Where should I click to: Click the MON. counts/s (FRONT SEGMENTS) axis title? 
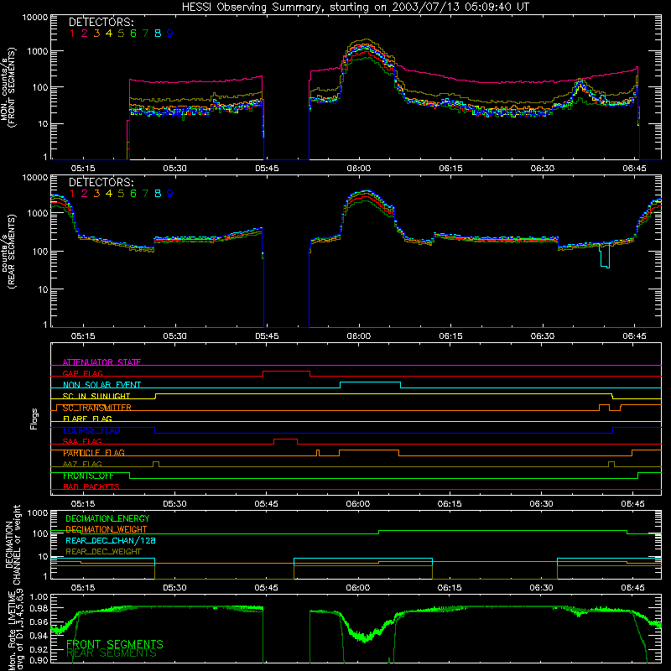tap(8, 87)
